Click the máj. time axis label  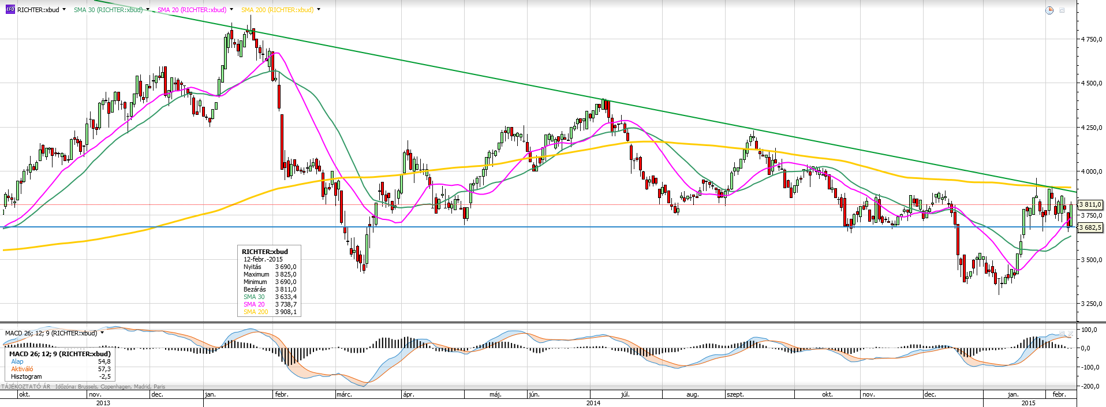[x=495, y=394]
